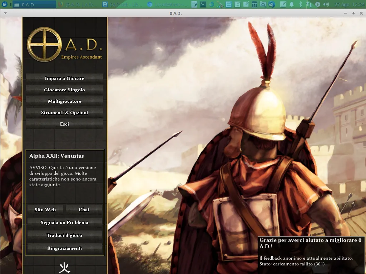Open the file search folder icon
Viewport: 366px width, 274px height.
pyautogui.click(x=263, y=4)
